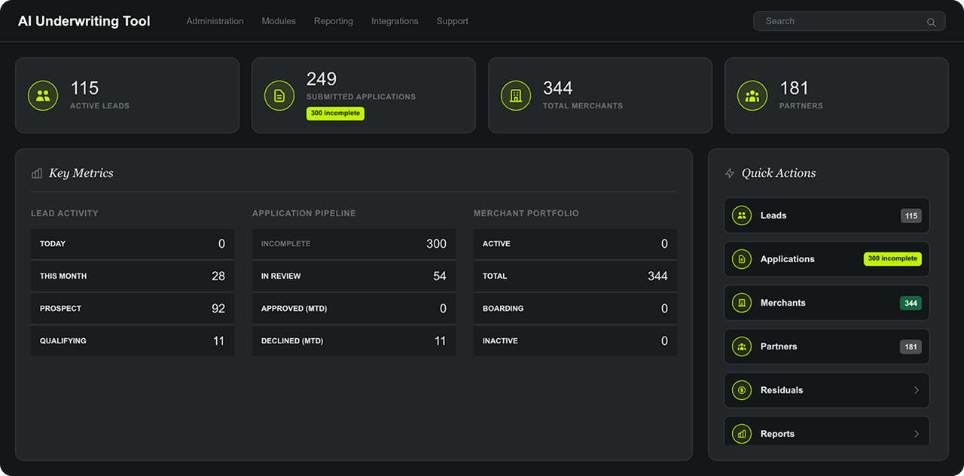Click the TODAY row in Lead Activity

[x=133, y=244]
